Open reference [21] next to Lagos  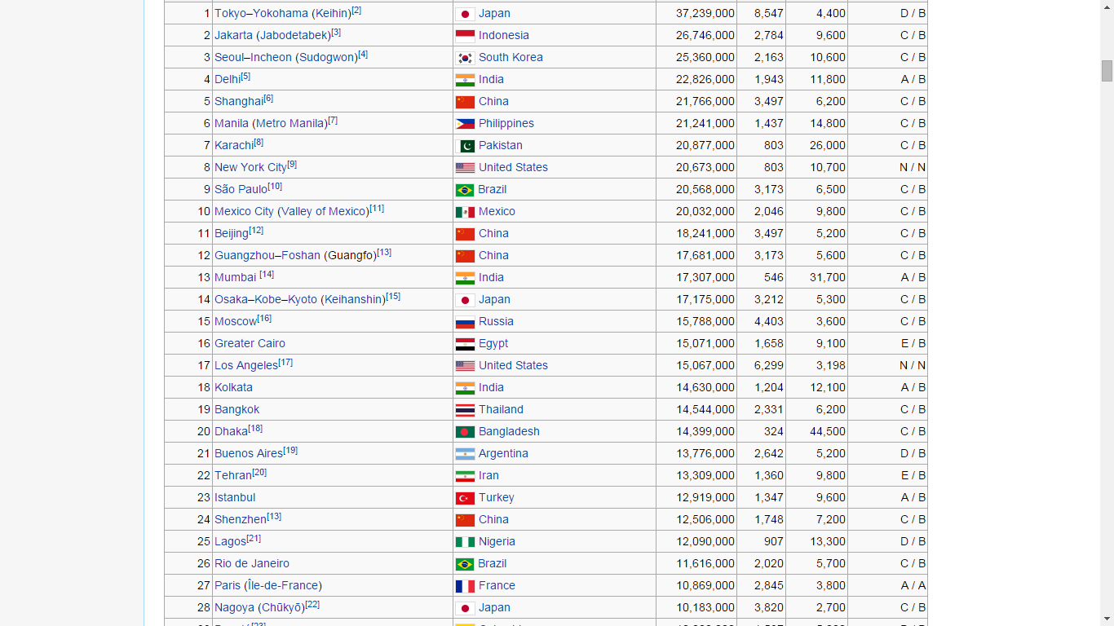coord(254,539)
